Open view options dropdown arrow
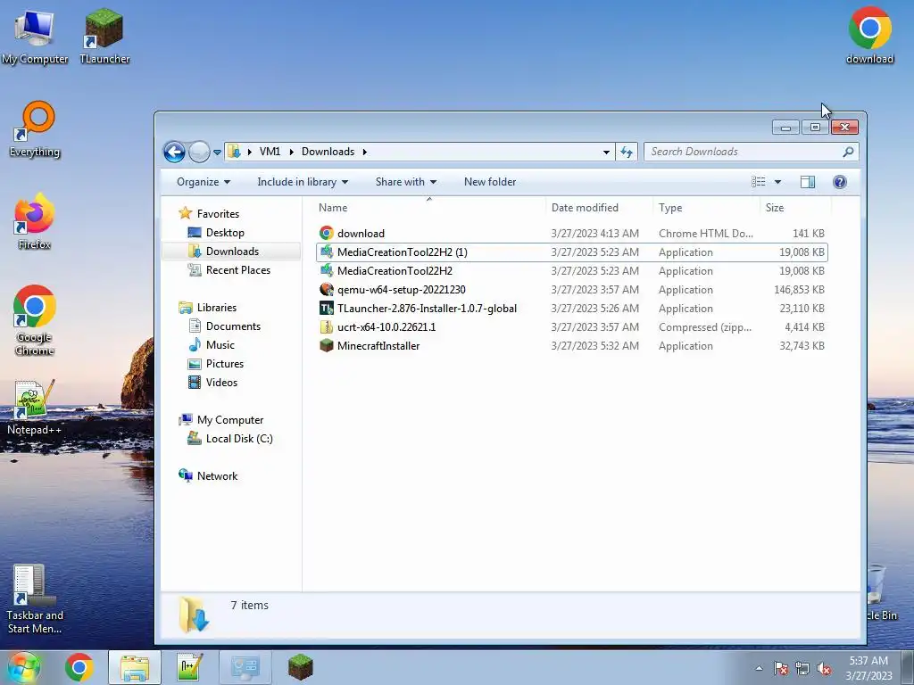The width and height of the screenshot is (914, 685). pyautogui.click(x=777, y=182)
